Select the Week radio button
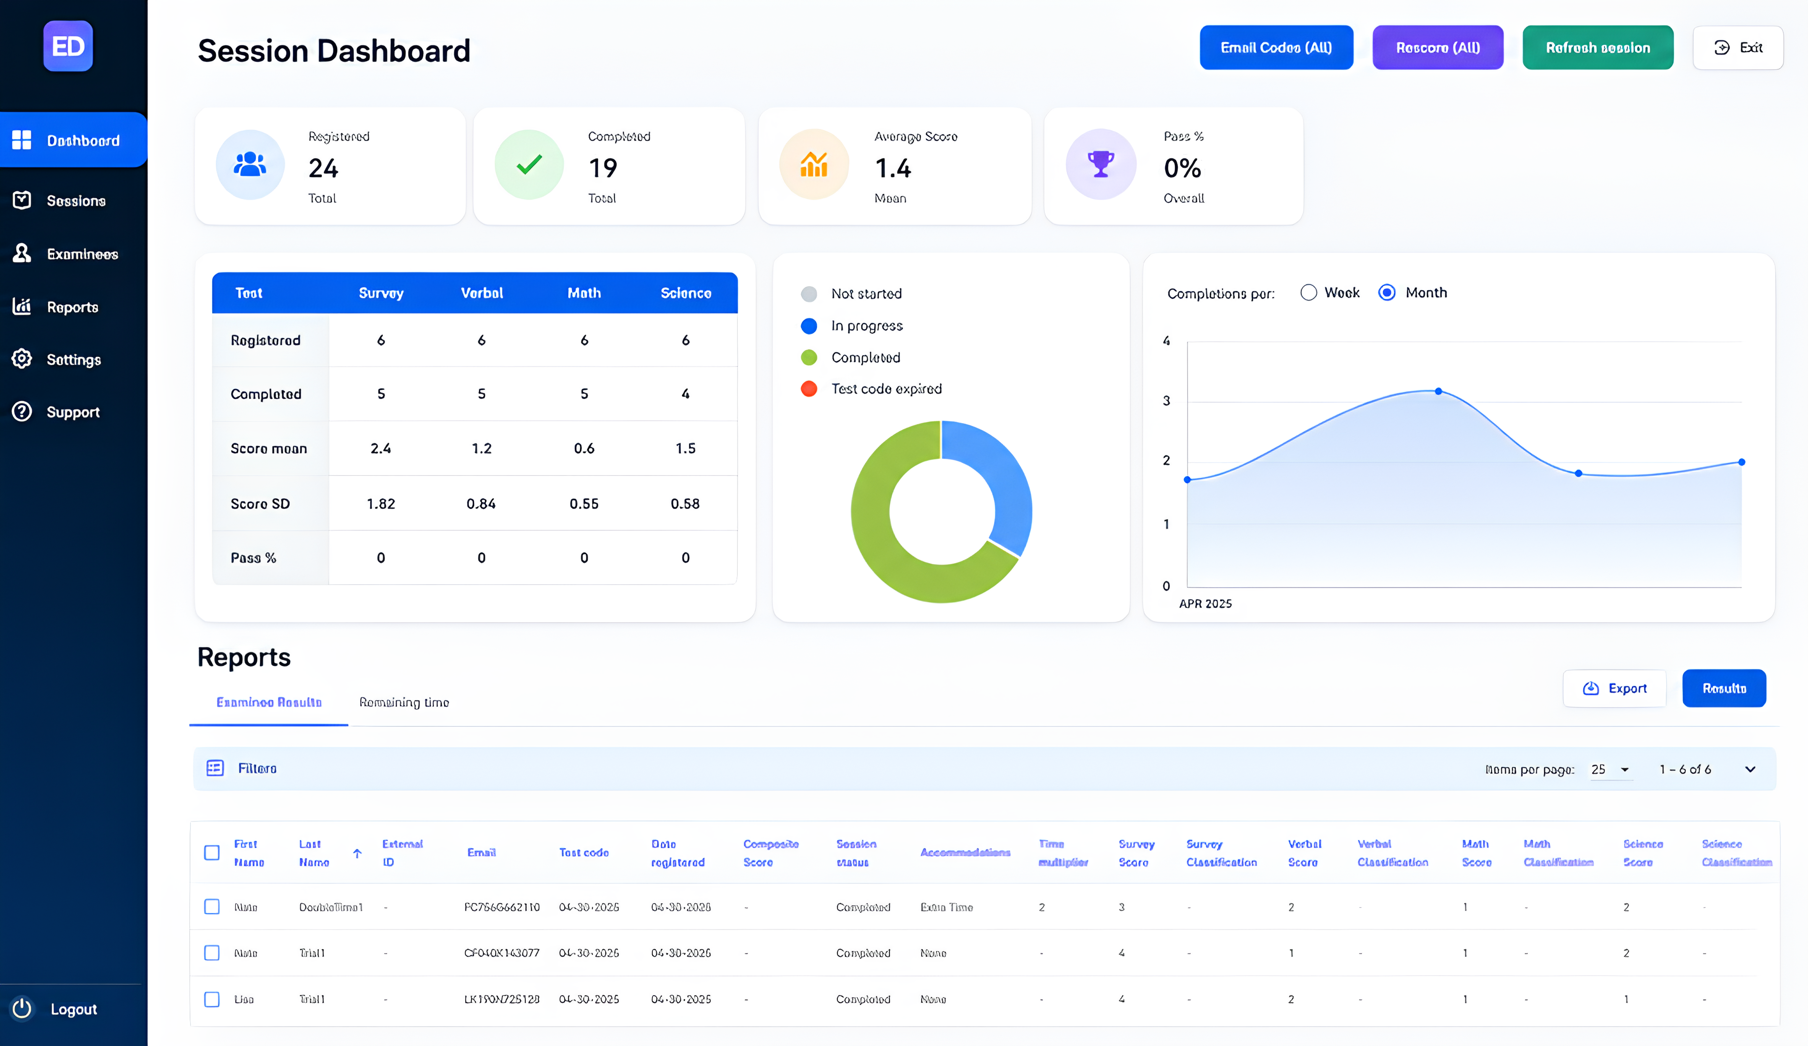This screenshot has width=1808, height=1046. click(1309, 293)
